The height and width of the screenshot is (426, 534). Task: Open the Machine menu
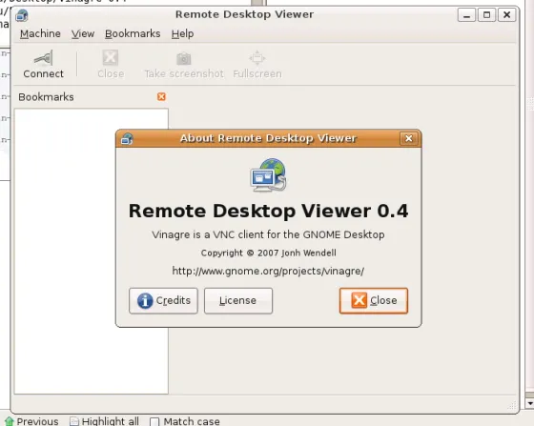pos(40,33)
